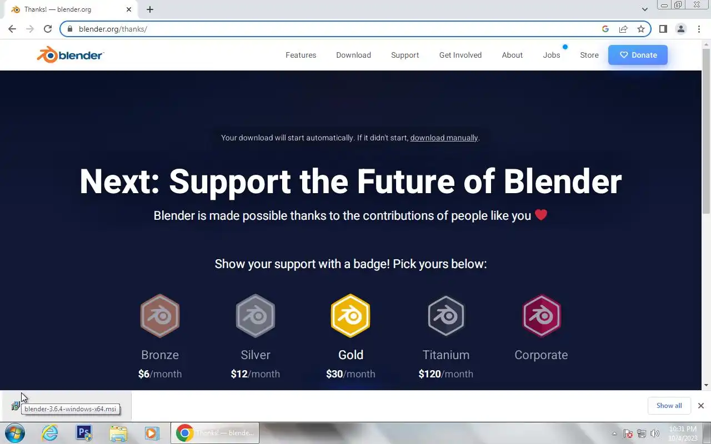Viewport: 711px width, 444px height.
Task: Open the About menu
Action: coord(512,55)
